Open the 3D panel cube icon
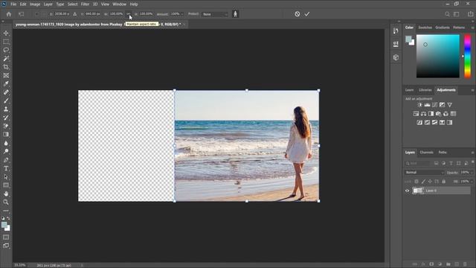This screenshot has height=268, width=476. (x=396, y=57)
